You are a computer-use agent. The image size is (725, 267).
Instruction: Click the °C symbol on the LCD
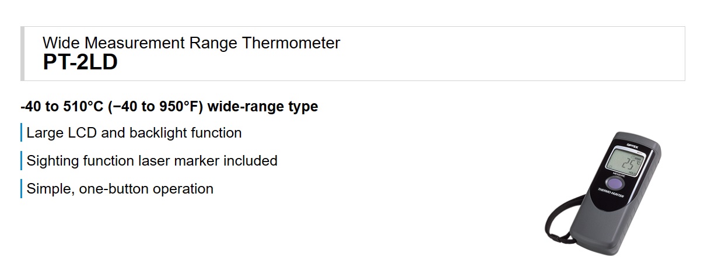pos(637,161)
